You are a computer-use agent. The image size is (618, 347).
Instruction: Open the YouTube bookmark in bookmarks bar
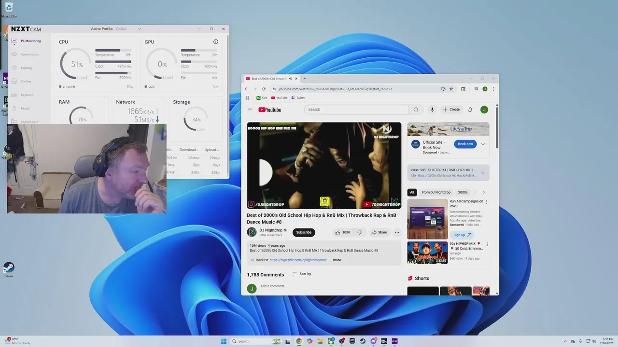click(x=279, y=98)
